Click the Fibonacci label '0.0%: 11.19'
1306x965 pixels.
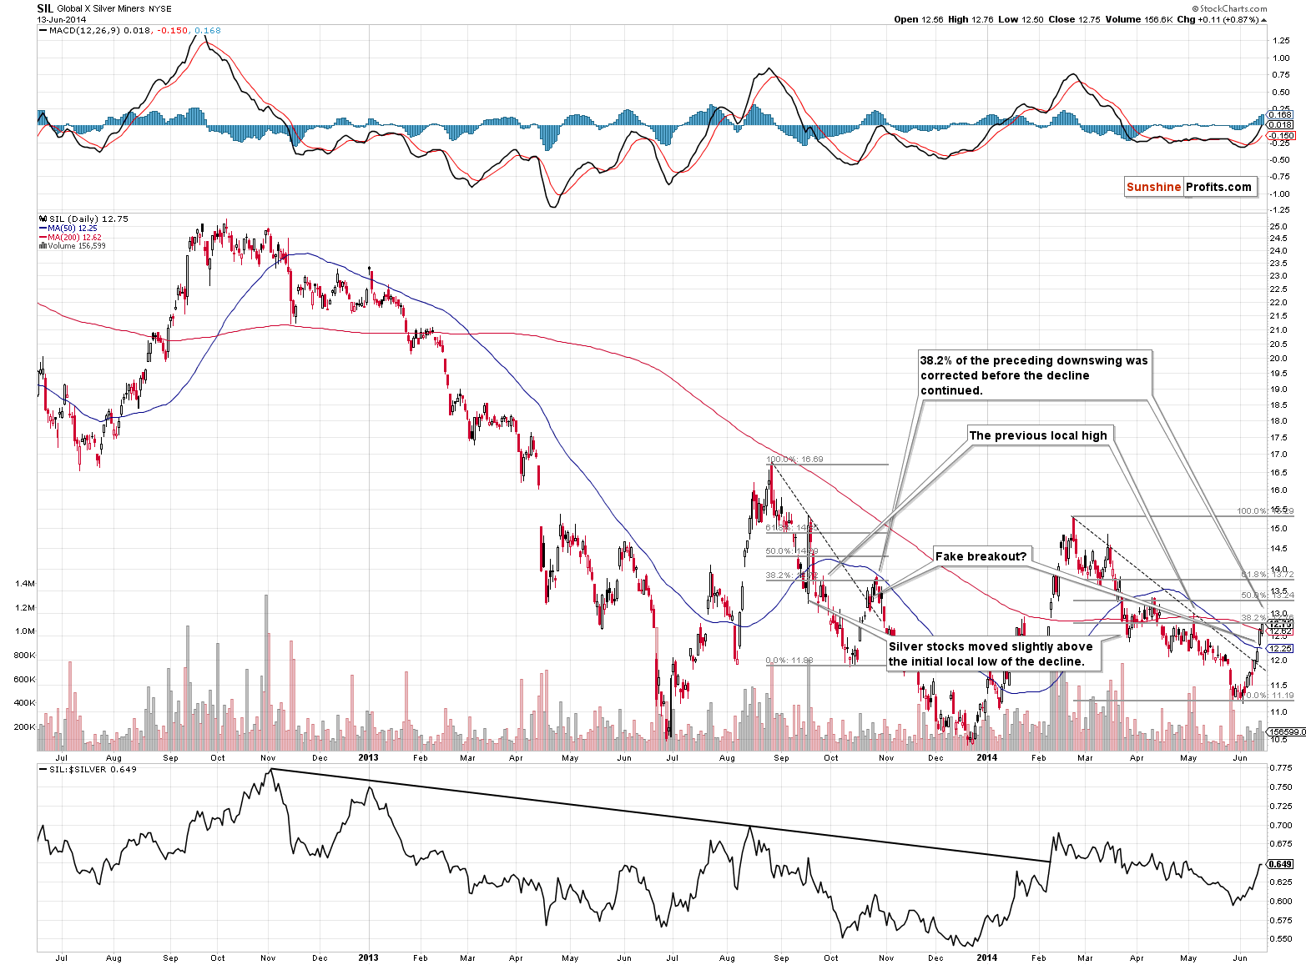(x=1269, y=695)
